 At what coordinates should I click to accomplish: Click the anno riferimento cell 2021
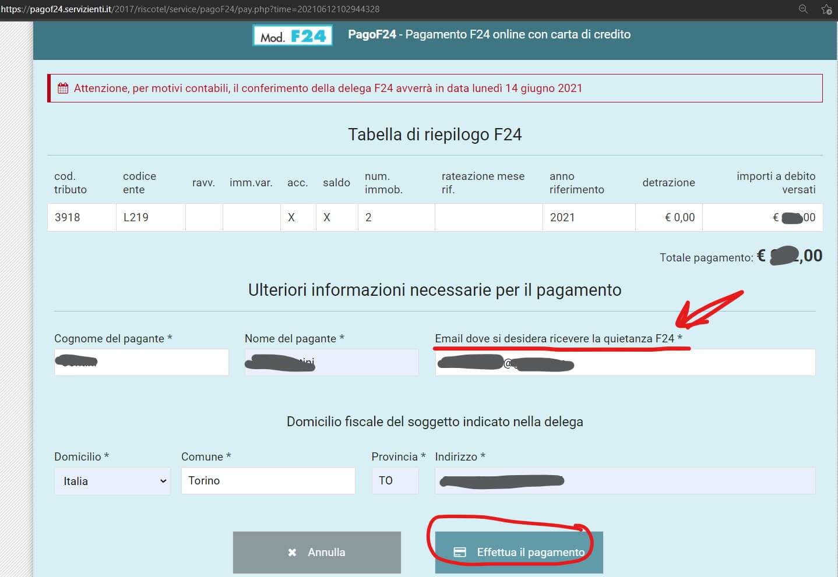click(x=562, y=218)
